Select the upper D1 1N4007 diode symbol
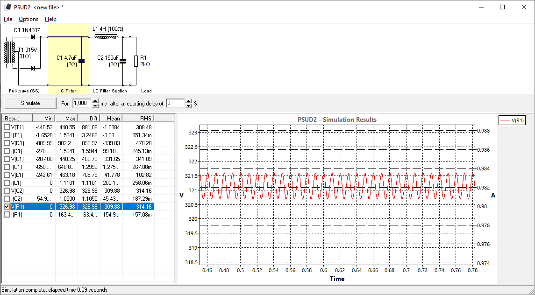Screen dimensions: 535x295 33,37
